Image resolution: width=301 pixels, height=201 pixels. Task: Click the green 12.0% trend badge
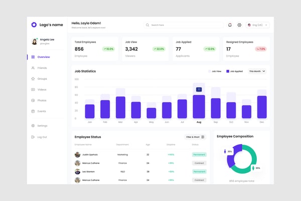[x=210, y=49]
